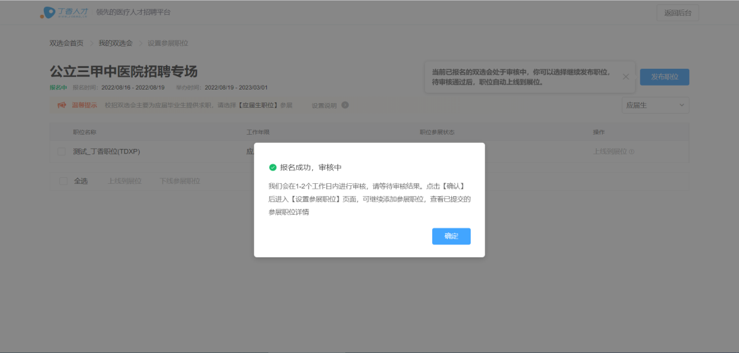The width and height of the screenshot is (739, 353).
Task: Click 上线到展位 in the operations column
Action: click(x=610, y=152)
